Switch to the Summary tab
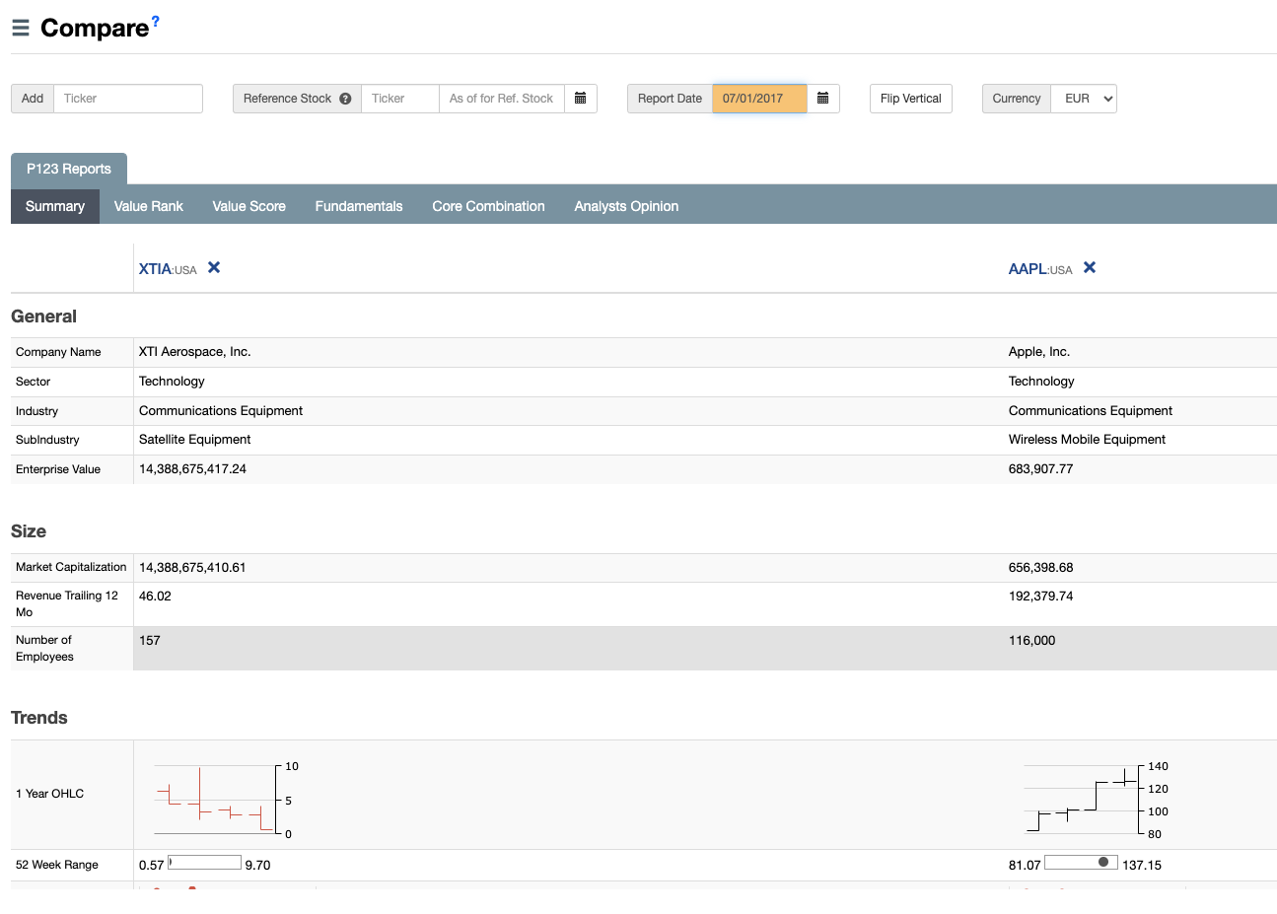 tap(55, 206)
